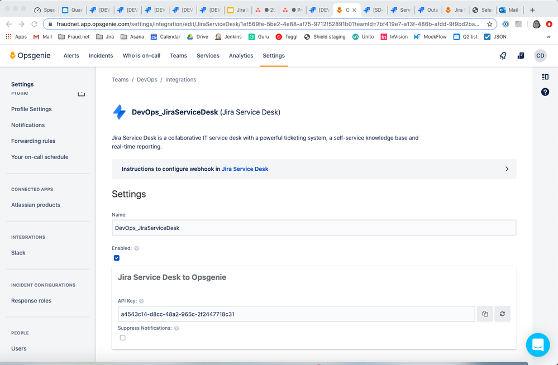Screen dimensions: 558x365
Task: Switch to the Quar browser tab
Action: tap(73, 10)
